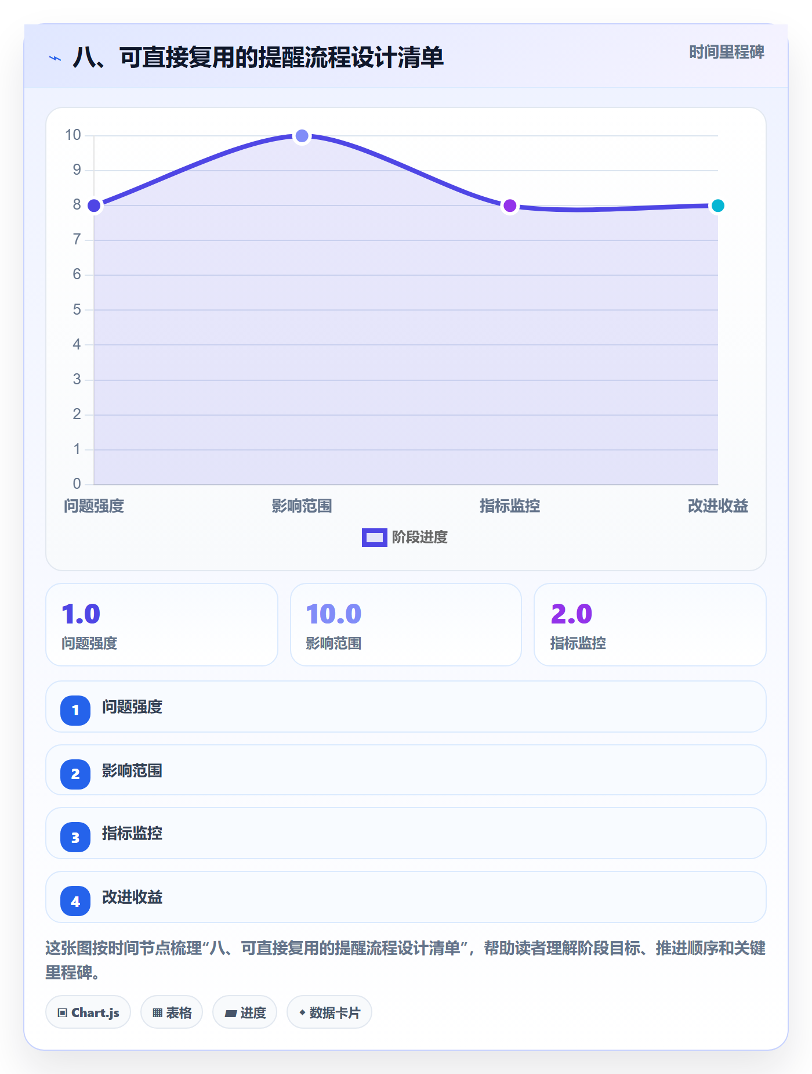812x1074 pixels.
Task: Click the number 3 badge for 指标监控
Action: (75, 837)
